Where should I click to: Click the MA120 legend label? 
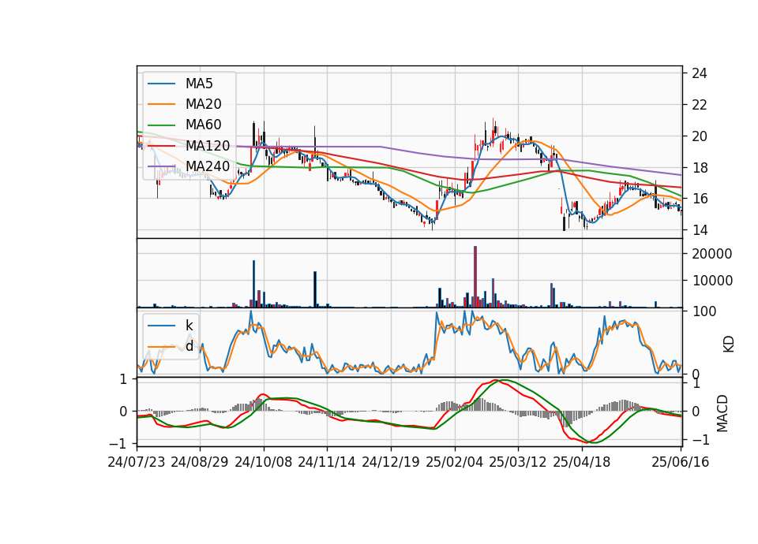(208, 145)
